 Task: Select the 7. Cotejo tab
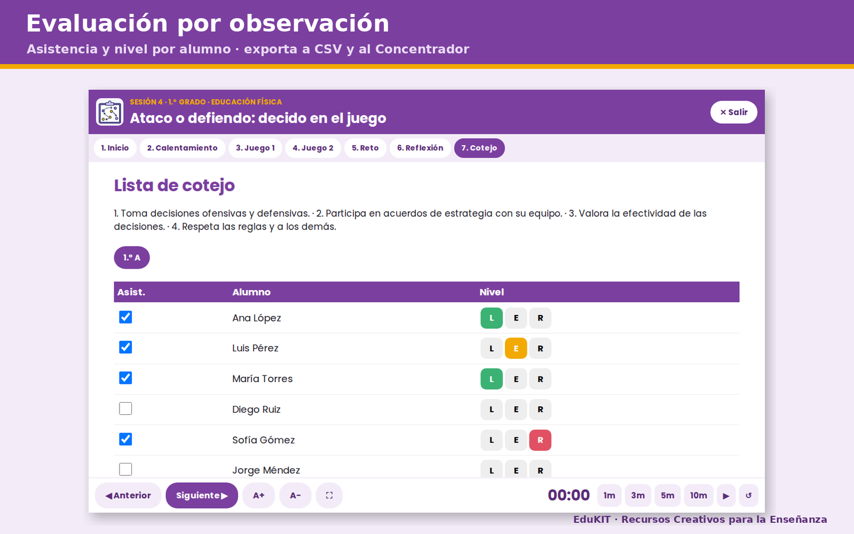[x=479, y=148]
